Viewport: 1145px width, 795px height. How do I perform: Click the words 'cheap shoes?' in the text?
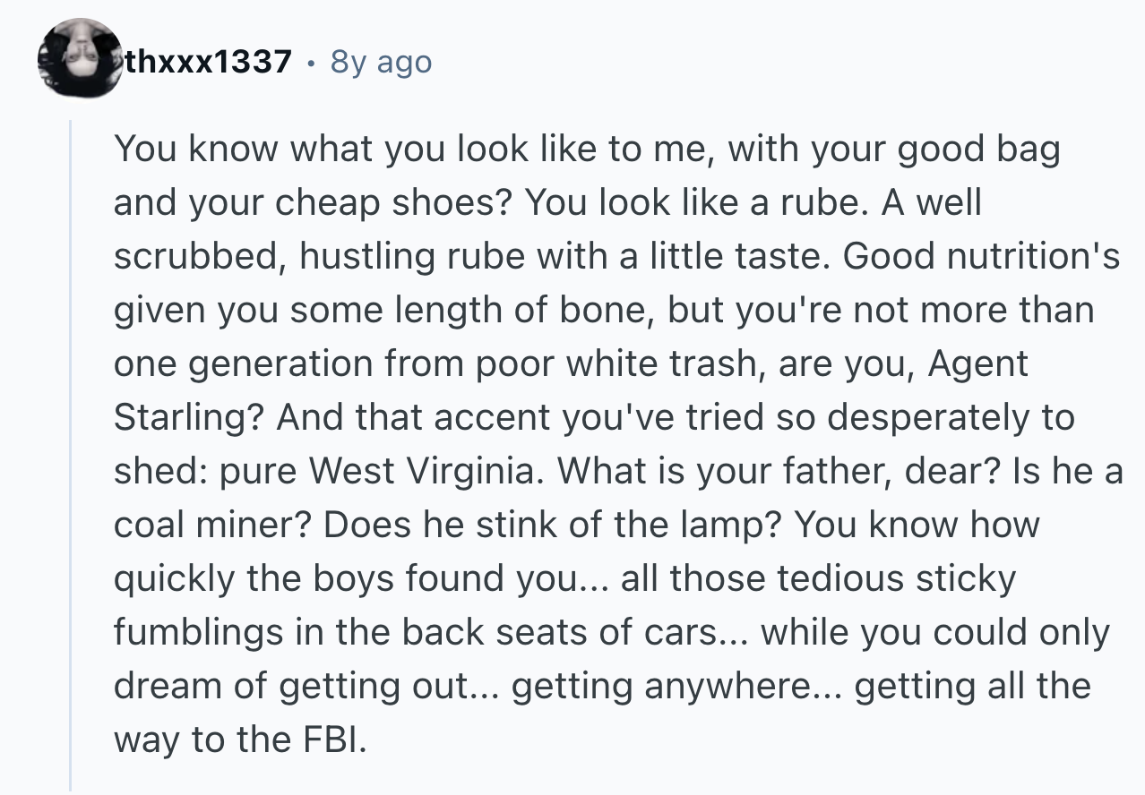pyautogui.click(x=393, y=204)
